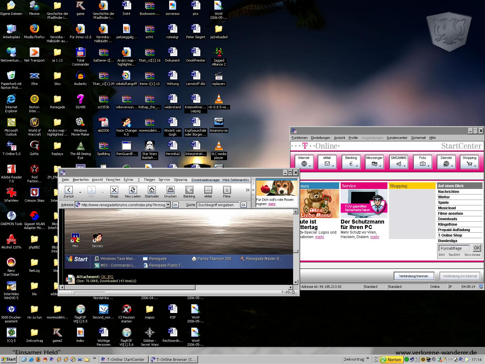The image size is (485, 364).
Task: Click the Zurück back arrow icon
Action: pyautogui.click(x=69, y=190)
